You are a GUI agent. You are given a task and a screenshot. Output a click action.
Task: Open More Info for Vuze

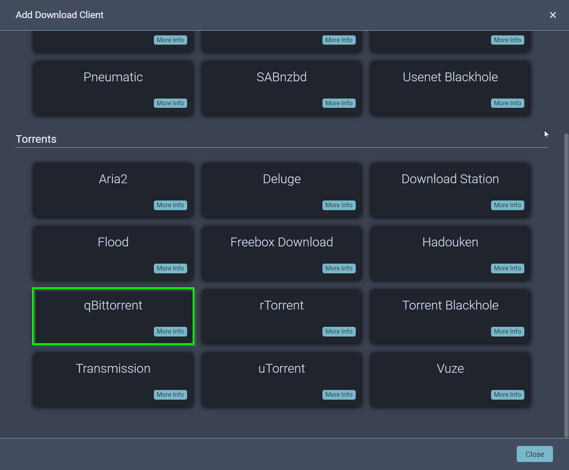click(507, 395)
